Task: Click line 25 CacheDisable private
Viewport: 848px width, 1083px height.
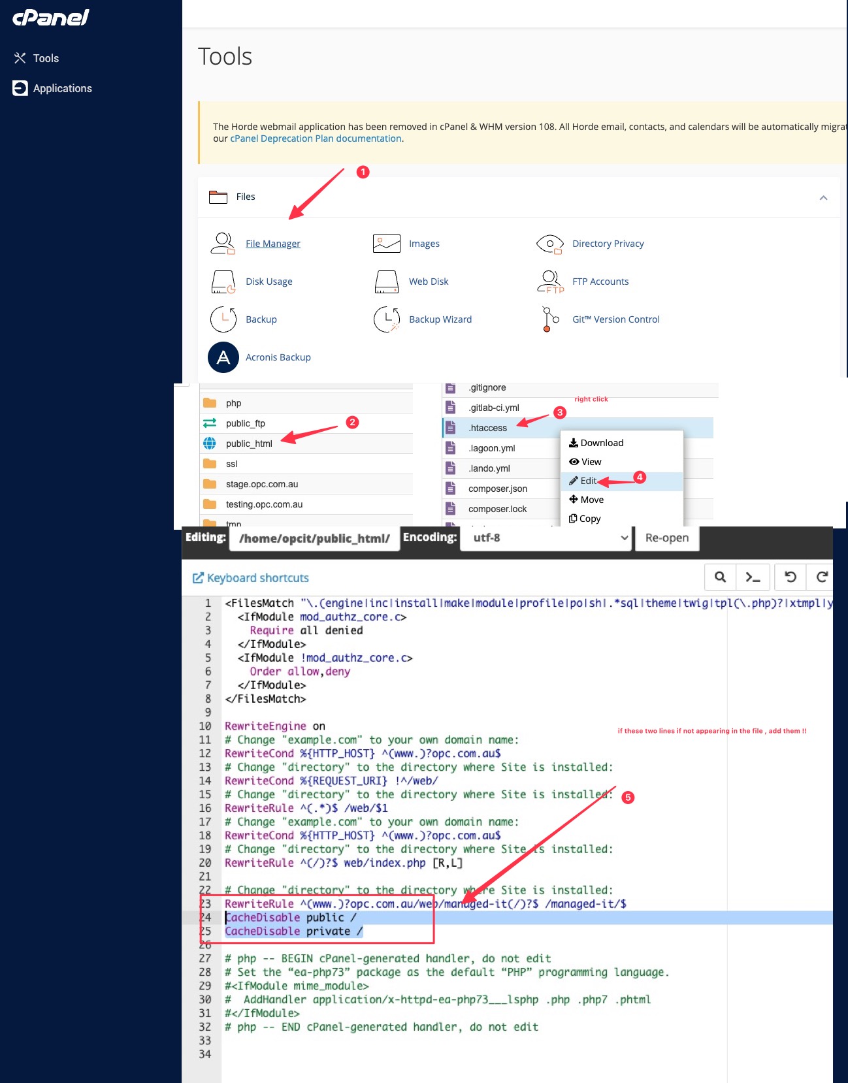Action: [293, 931]
